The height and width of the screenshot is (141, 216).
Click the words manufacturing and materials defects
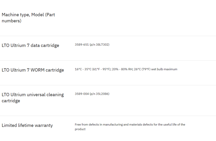click(x=128, y=124)
